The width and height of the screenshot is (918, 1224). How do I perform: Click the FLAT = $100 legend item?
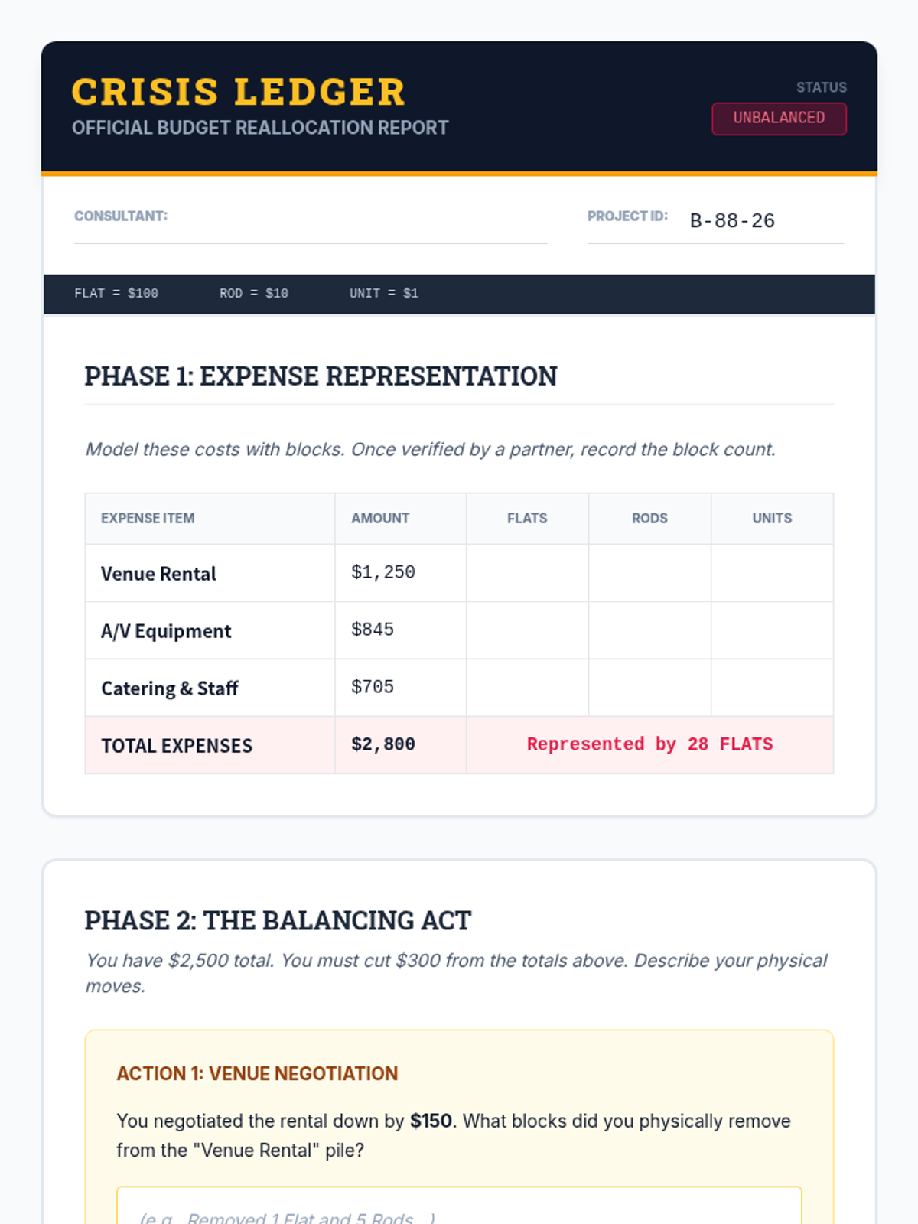coord(116,294)
